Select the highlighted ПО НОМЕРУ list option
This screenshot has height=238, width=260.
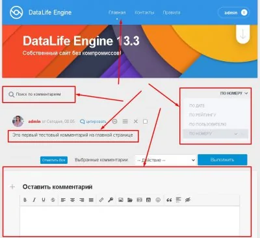pos(215,134)
